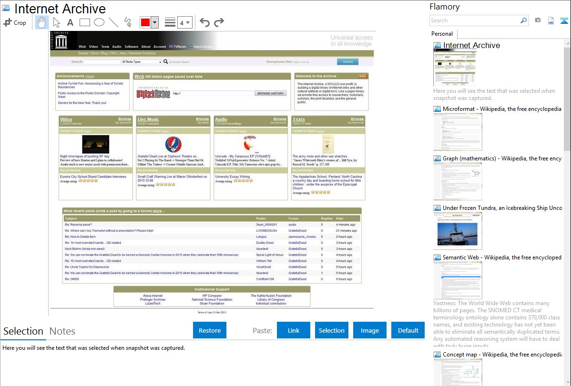Choose the straight line tool
Image resolution: width=571 pixels, height=386 pixels.
(x=113, y=22)
